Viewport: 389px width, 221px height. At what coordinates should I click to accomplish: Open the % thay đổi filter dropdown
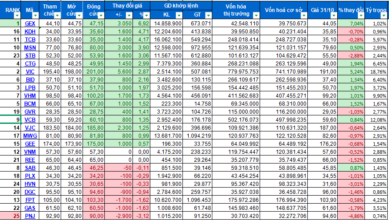361,16
